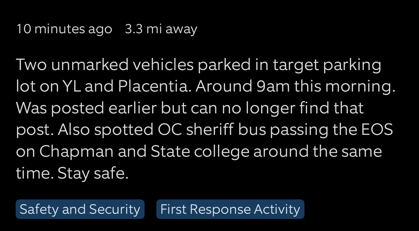Click the word 'vehicles' in the first line
The height and width of the screenshot is (231, 419).
tap(163, 65)
